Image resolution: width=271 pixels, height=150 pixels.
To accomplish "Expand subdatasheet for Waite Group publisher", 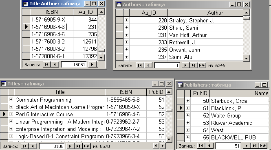I will pyautogui.click(x=187, y=115).
